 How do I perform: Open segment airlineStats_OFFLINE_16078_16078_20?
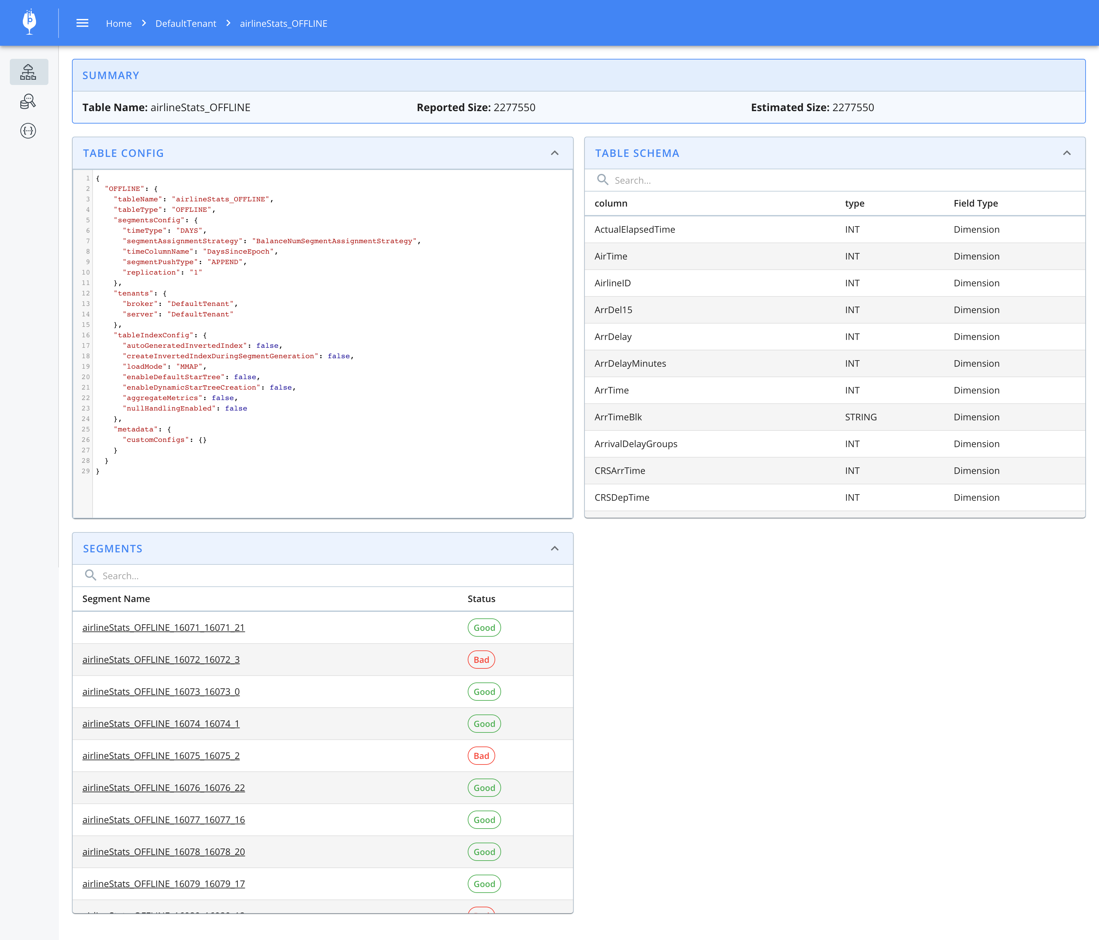point(163,851)
